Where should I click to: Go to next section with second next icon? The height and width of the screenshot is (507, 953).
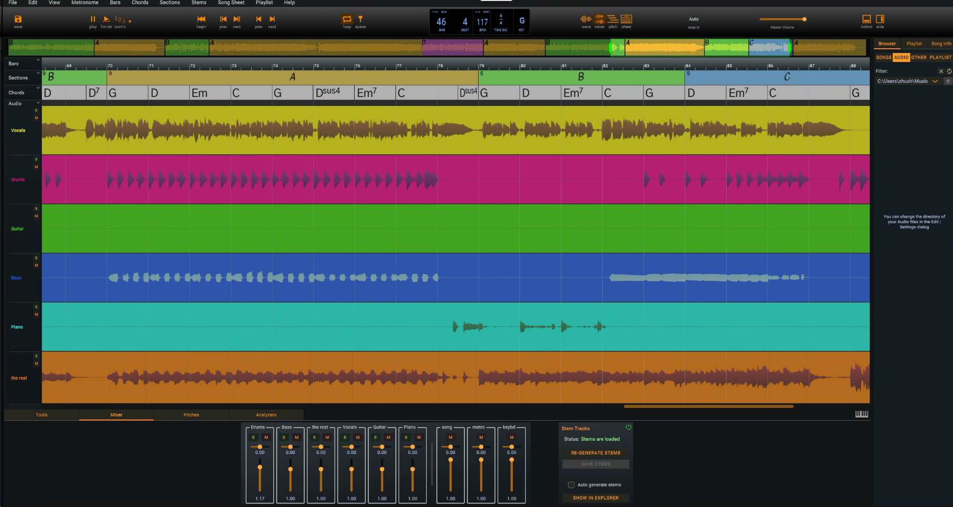[272, 19]
